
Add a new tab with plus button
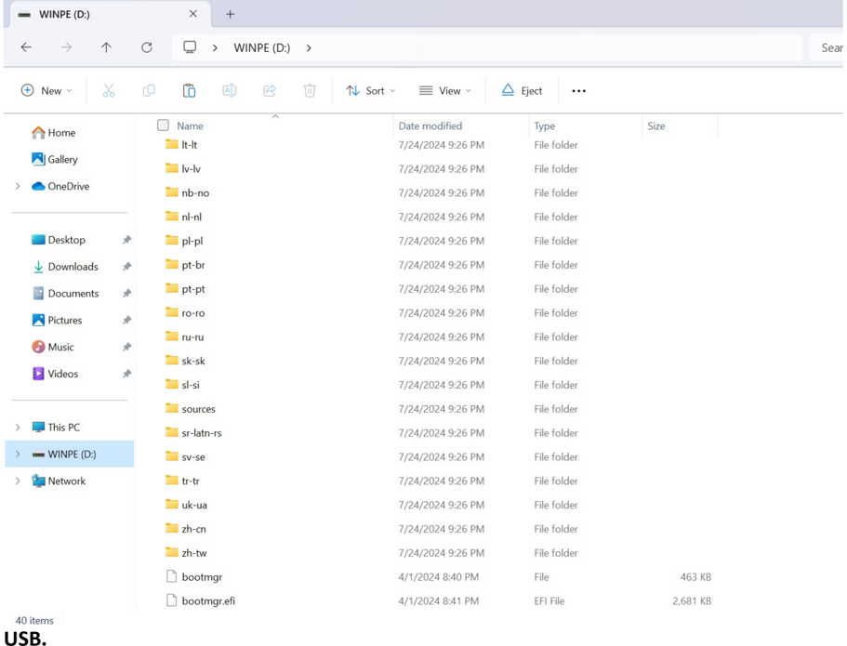231,14
